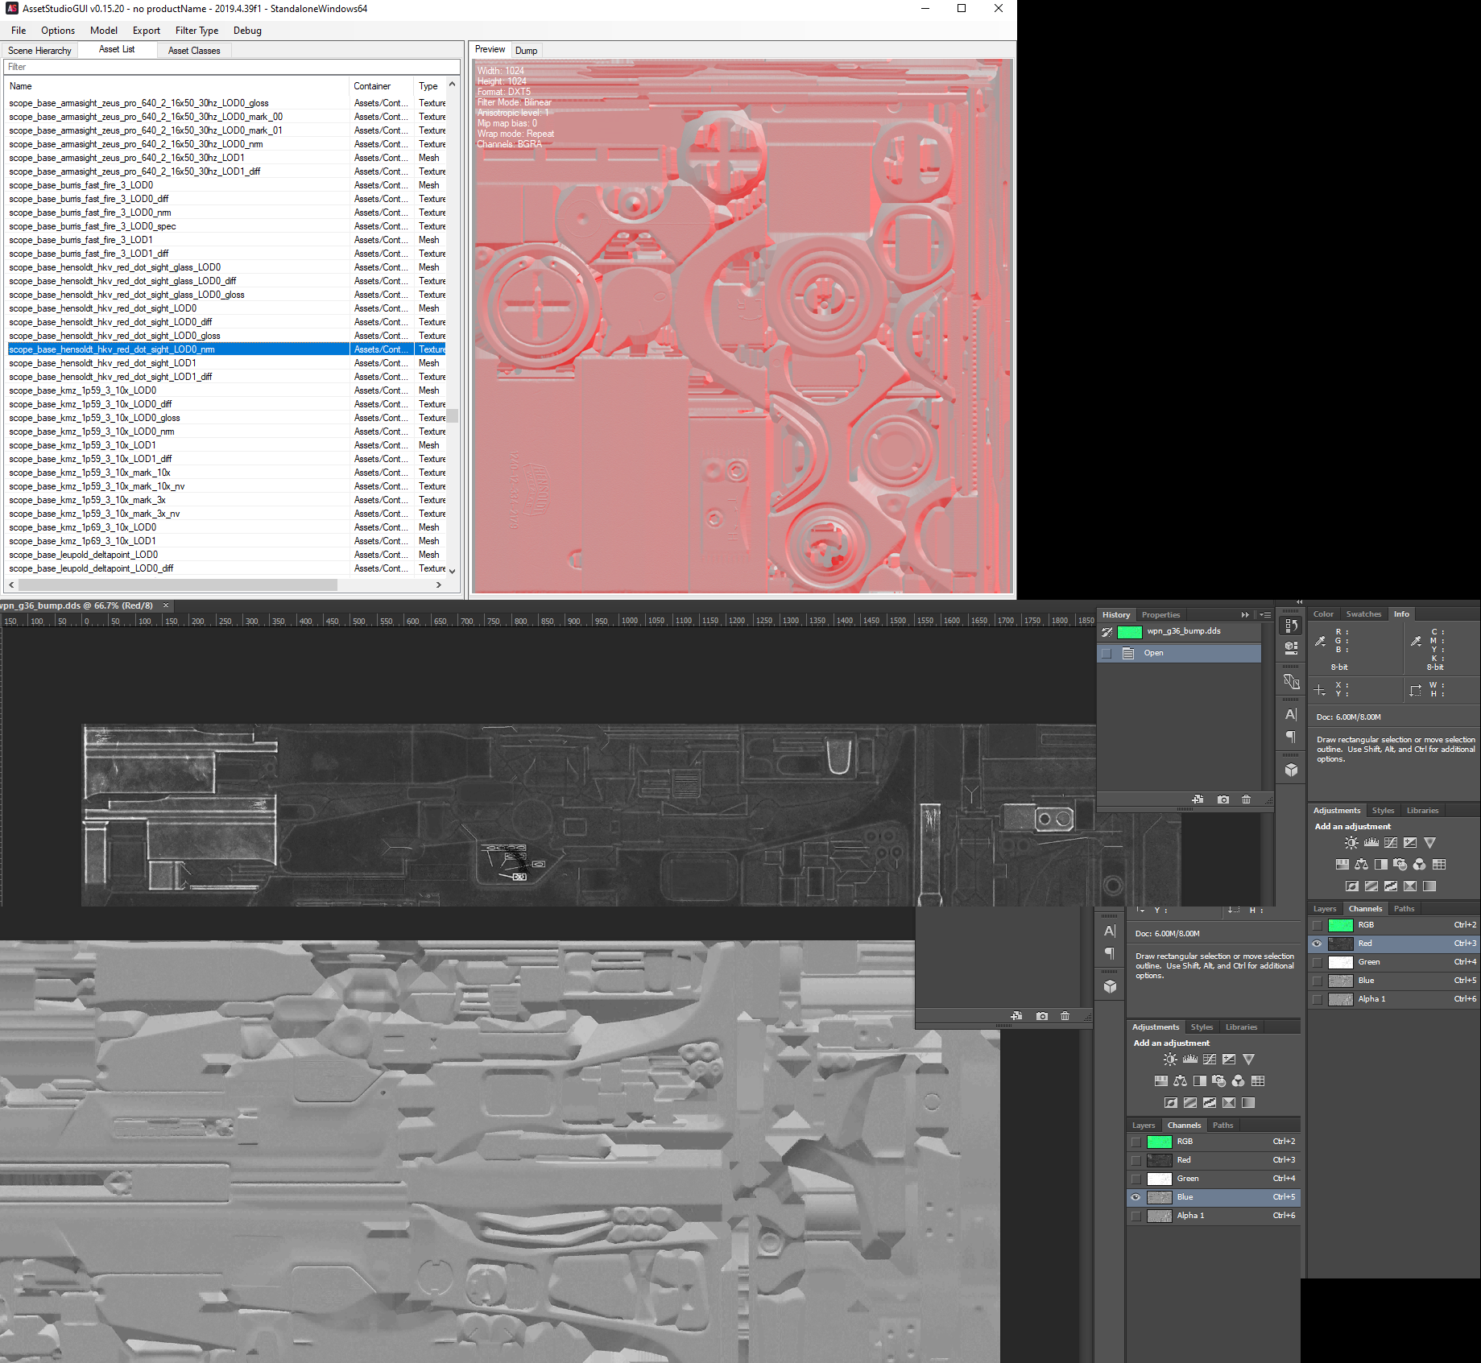Add Channel Mixer adjustment in upper Adjustments panel
The width and height of the screenshot is (1481, 1363).
[1420, 865]
